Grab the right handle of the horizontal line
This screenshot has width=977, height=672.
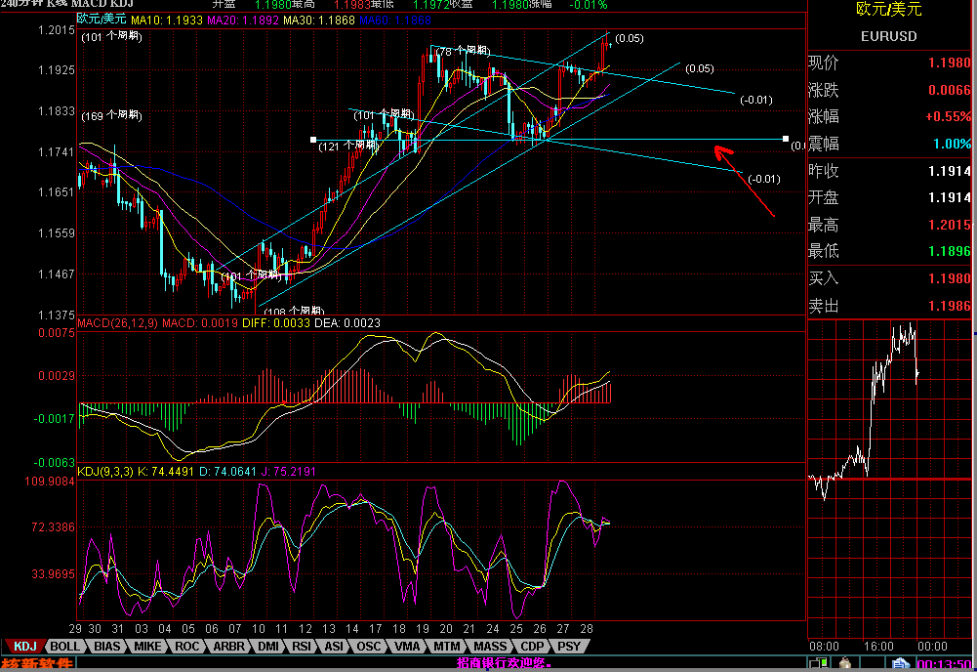point(785,139)
